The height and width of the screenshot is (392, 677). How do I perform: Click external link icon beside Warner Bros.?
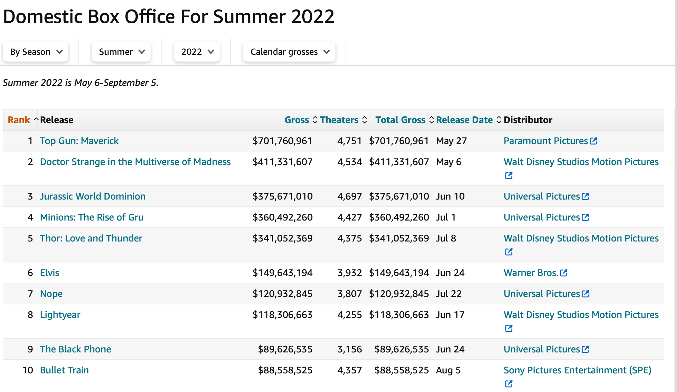(564, 273)
